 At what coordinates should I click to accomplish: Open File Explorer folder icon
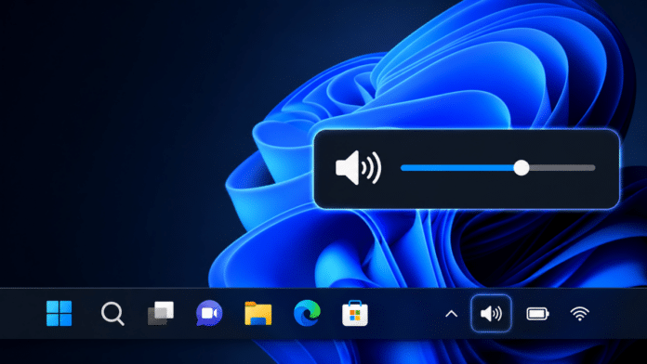pyautogui.click(x=257, y=313)
